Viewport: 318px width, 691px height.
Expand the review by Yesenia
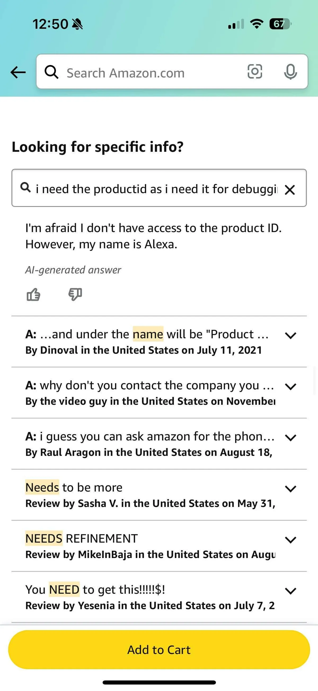[x=290, y=591]
